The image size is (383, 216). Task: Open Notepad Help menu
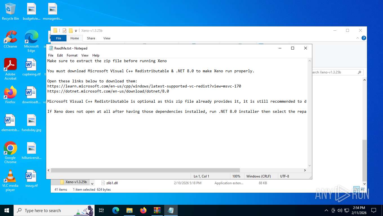tap(96, 55)
